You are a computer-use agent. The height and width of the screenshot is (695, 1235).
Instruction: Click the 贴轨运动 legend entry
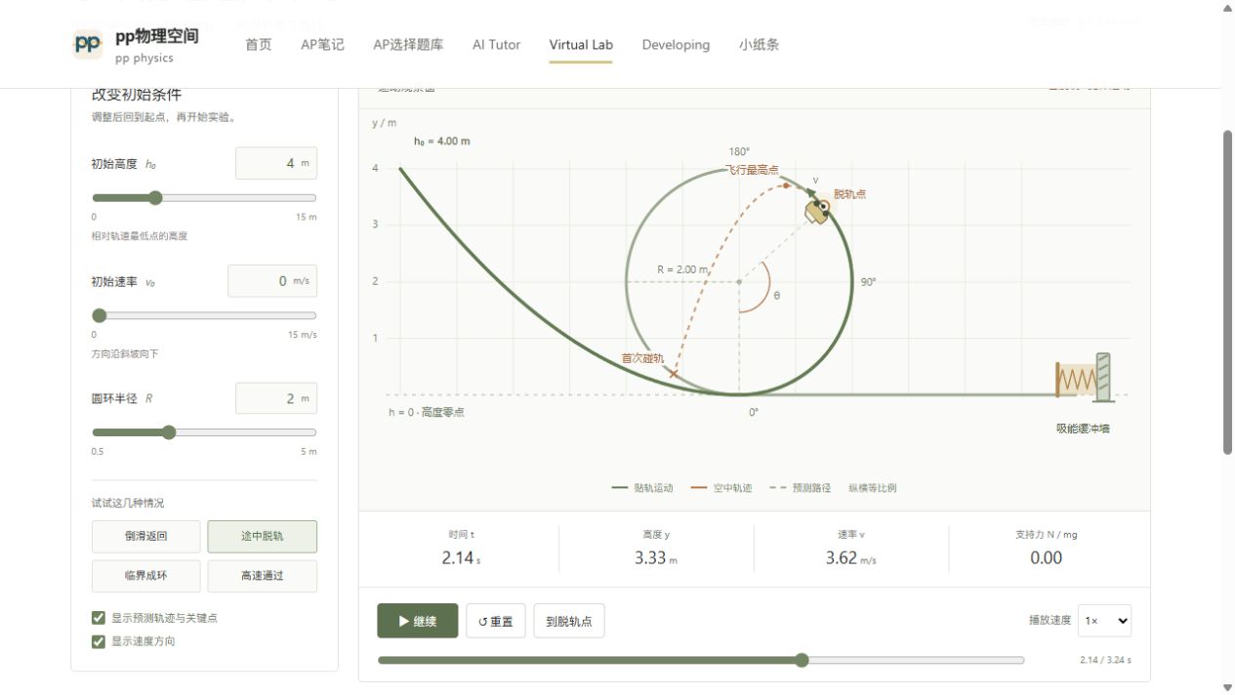[x=642, y=488]
